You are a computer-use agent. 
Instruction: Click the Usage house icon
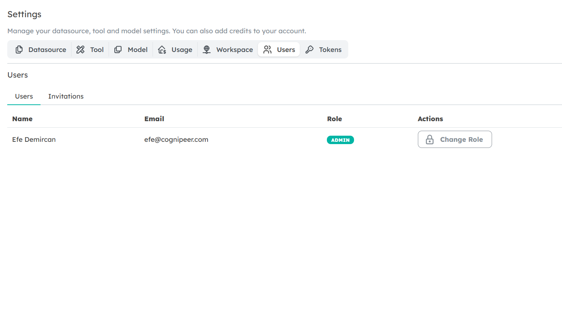pyautogui.click(x=162, y=49)
